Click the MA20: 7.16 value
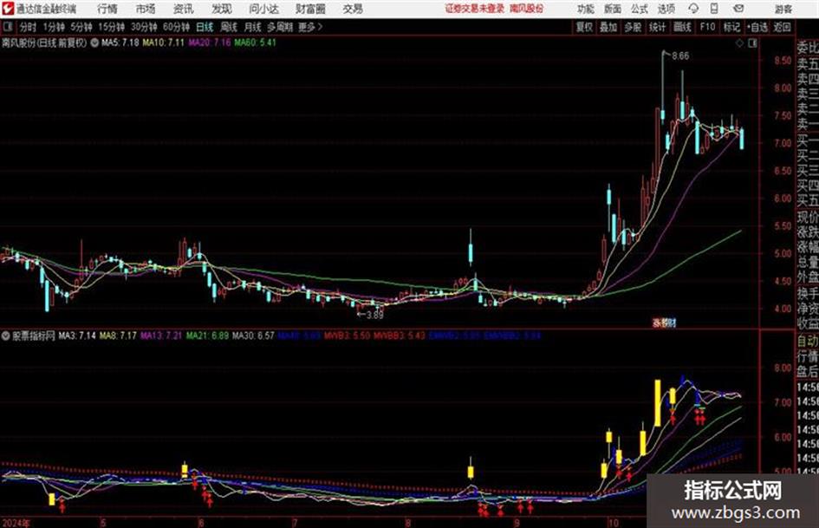 pyautogui.click(x=210, y=42)
